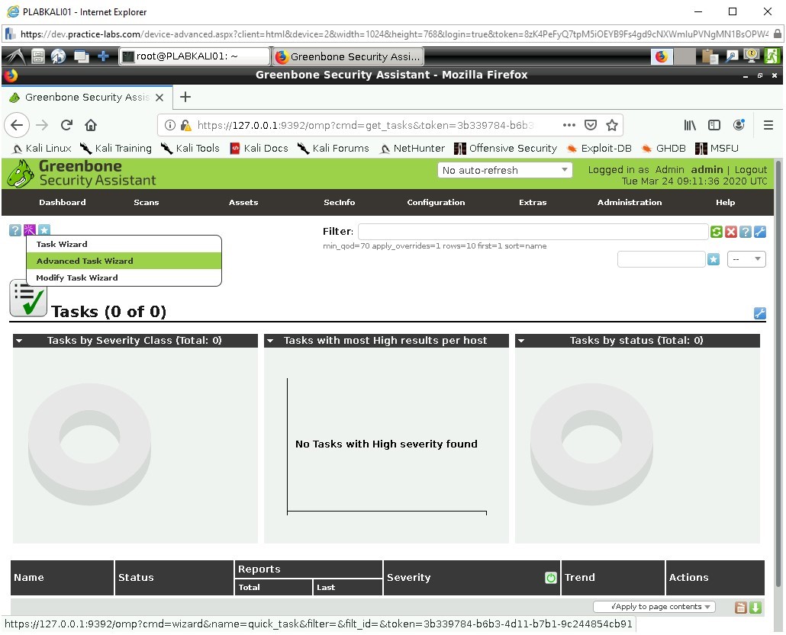
Task: Click the green refresh filter icon
Action: [x=717, y=232]
